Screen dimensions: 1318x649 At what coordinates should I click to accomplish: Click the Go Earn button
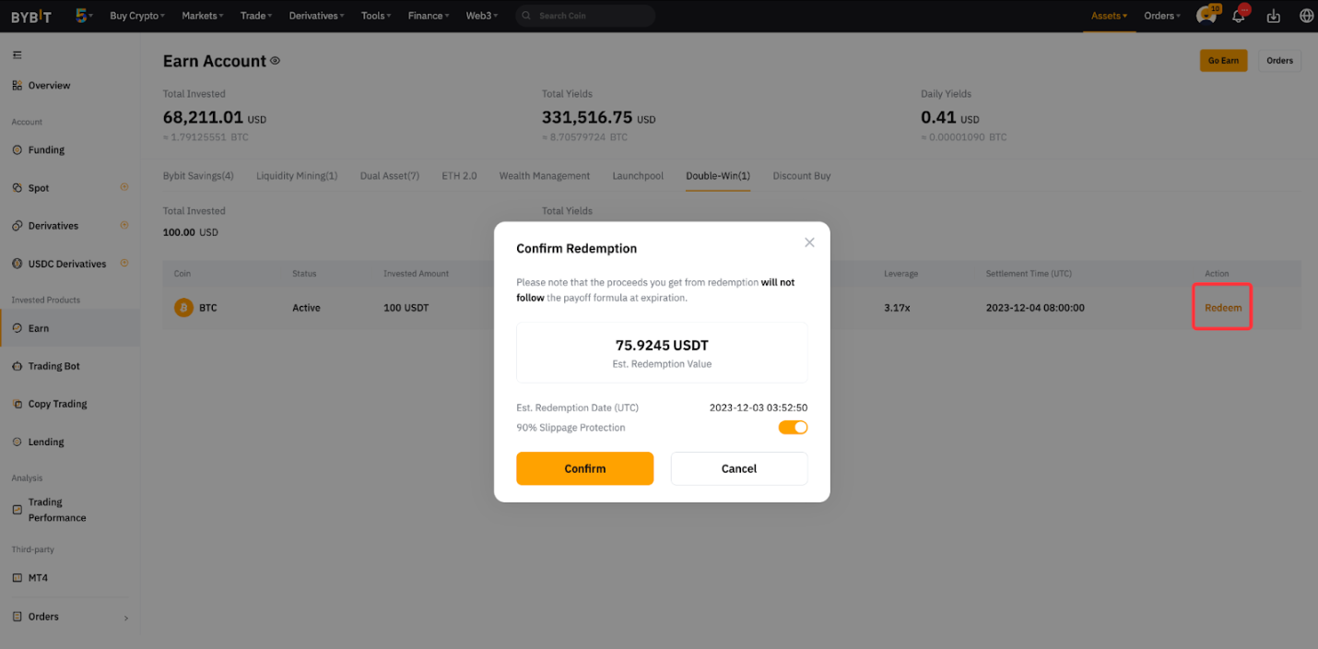[x=1223, y=61]
